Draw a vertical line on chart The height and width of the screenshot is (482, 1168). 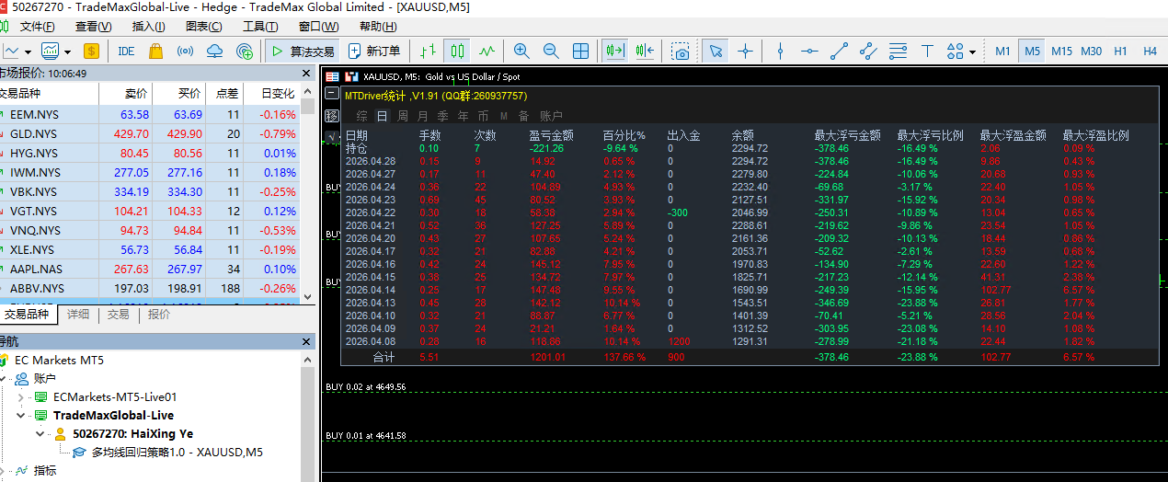tap(780, 52)
